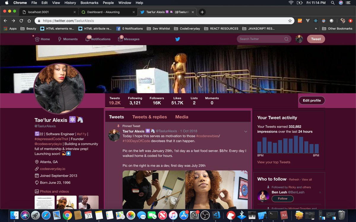View Followers count 16K
The image size is (356, 222).
(157, 101)
